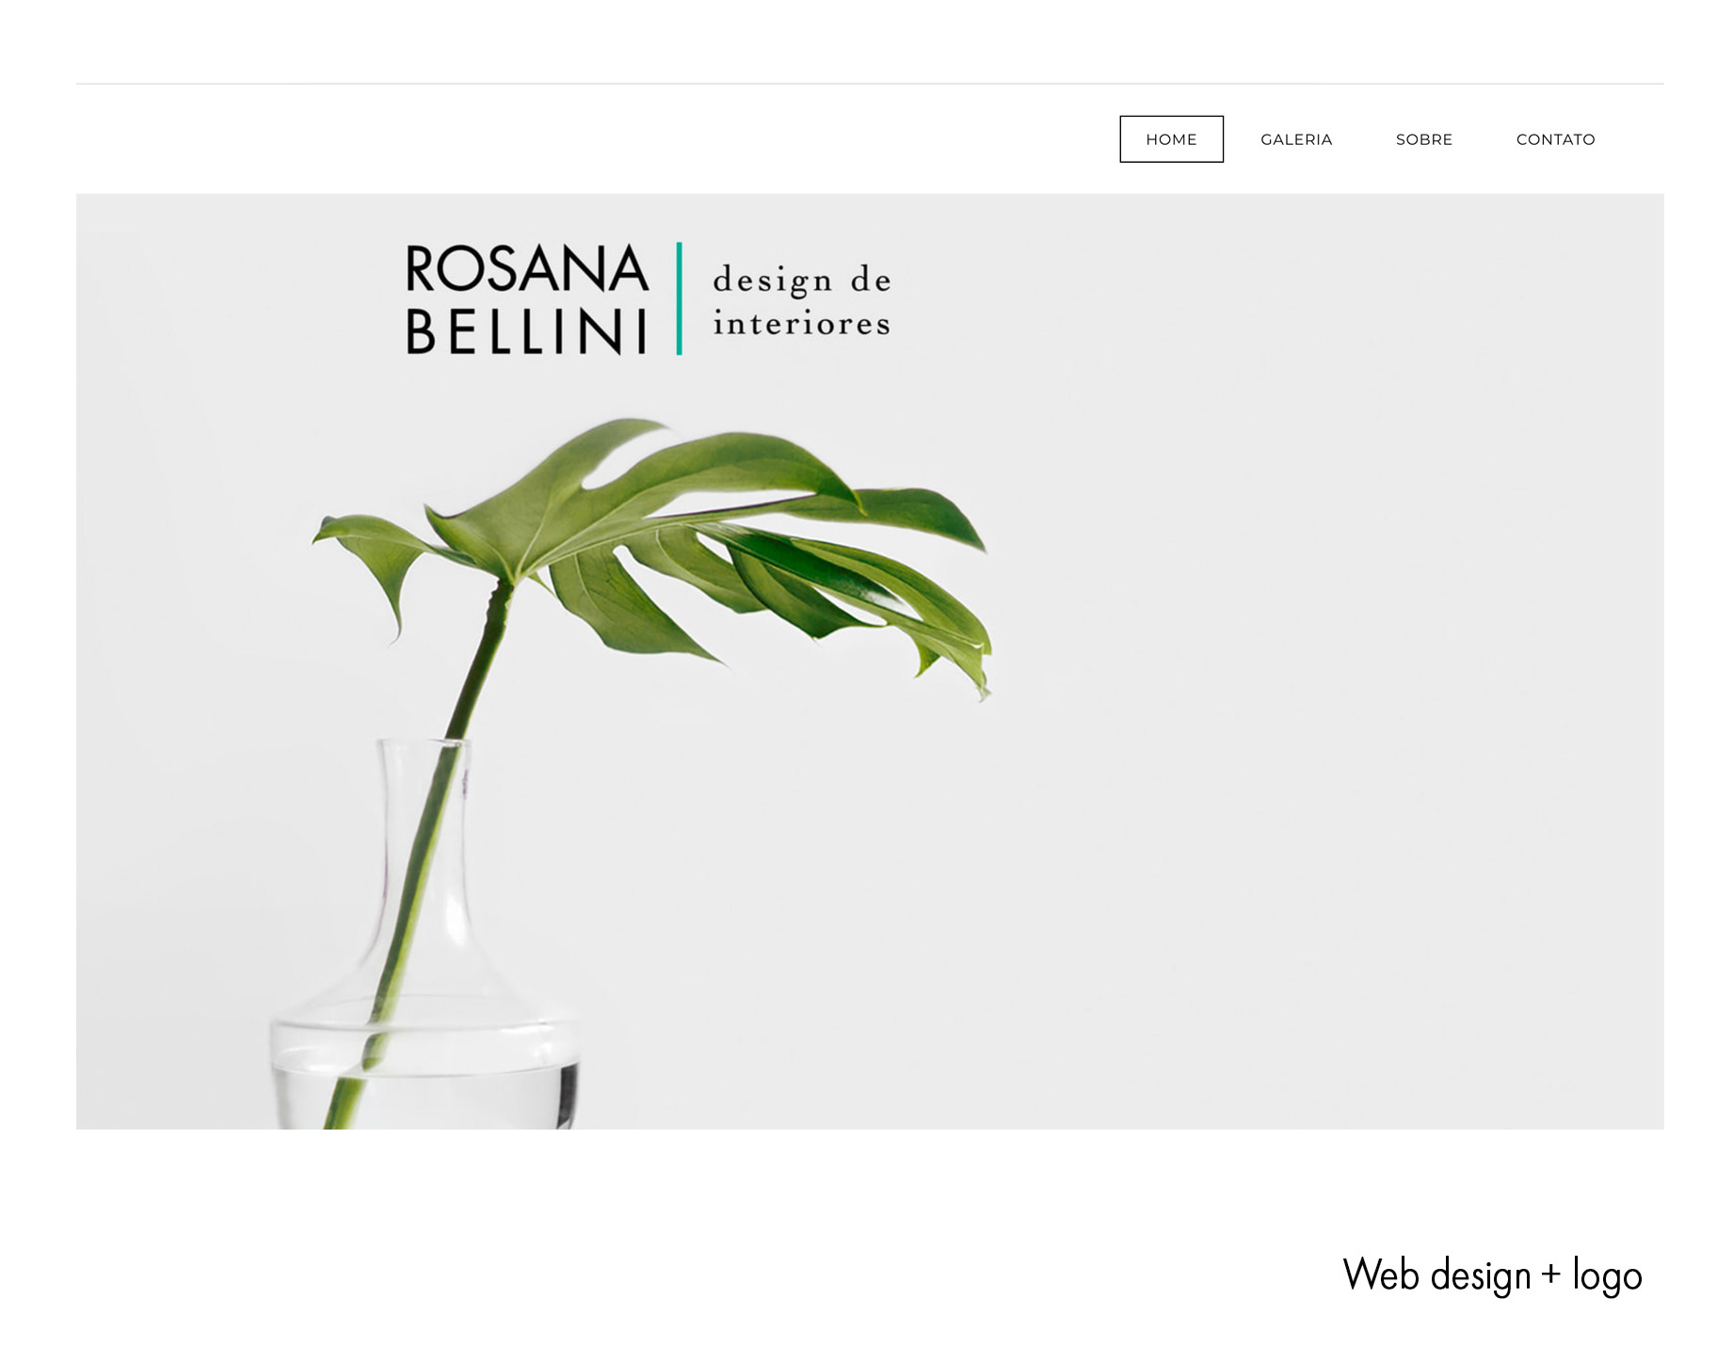This screenshot has width=1733, height=1363.
Task: Select the 'design de' tagline text
Action: pos(801,281)
